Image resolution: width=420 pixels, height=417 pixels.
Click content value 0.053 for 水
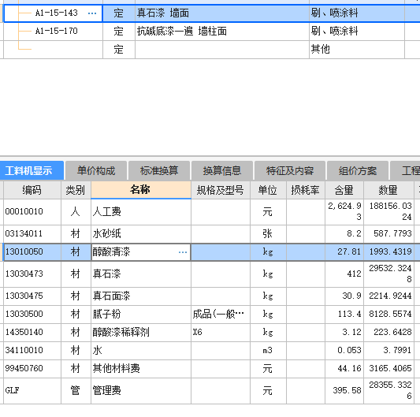coord(344,350)
